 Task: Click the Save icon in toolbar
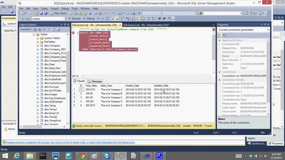pos(41,13)
